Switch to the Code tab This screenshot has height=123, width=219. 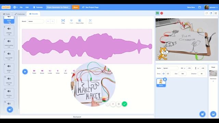point(7,14)
